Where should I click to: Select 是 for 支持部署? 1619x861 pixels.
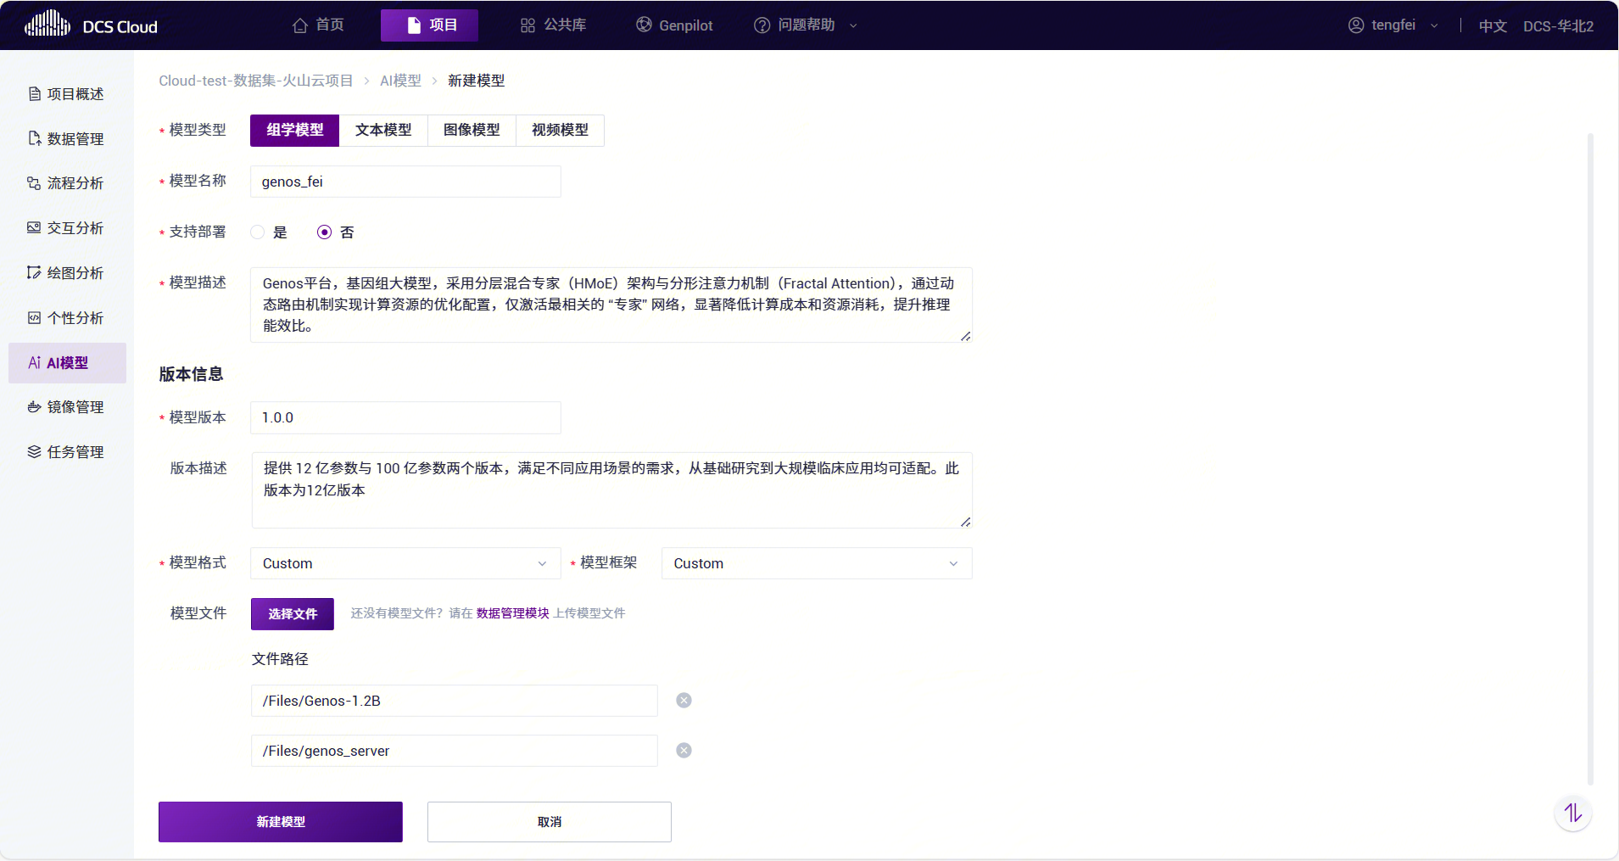[x=258, y=232]
